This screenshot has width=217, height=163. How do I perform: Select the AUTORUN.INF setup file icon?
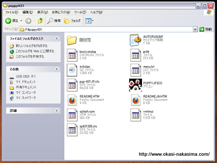click(x=135, y=40)
